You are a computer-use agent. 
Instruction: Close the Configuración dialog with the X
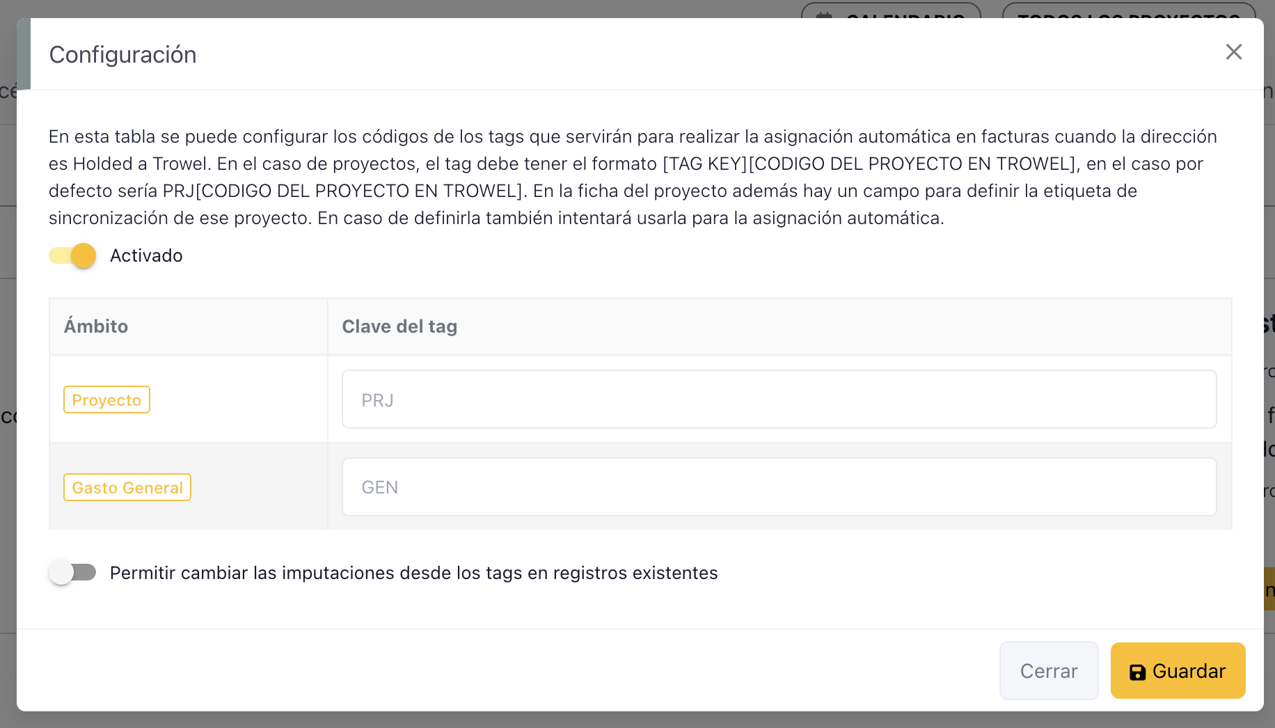(1233, 52)
